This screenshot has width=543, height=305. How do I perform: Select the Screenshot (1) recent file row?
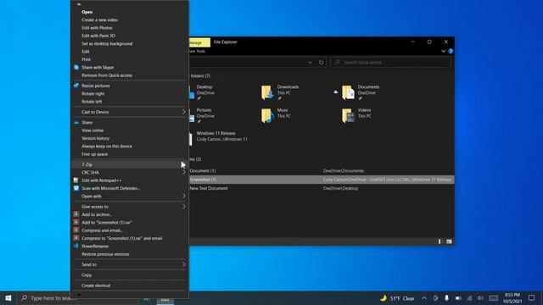coord(322,180)
